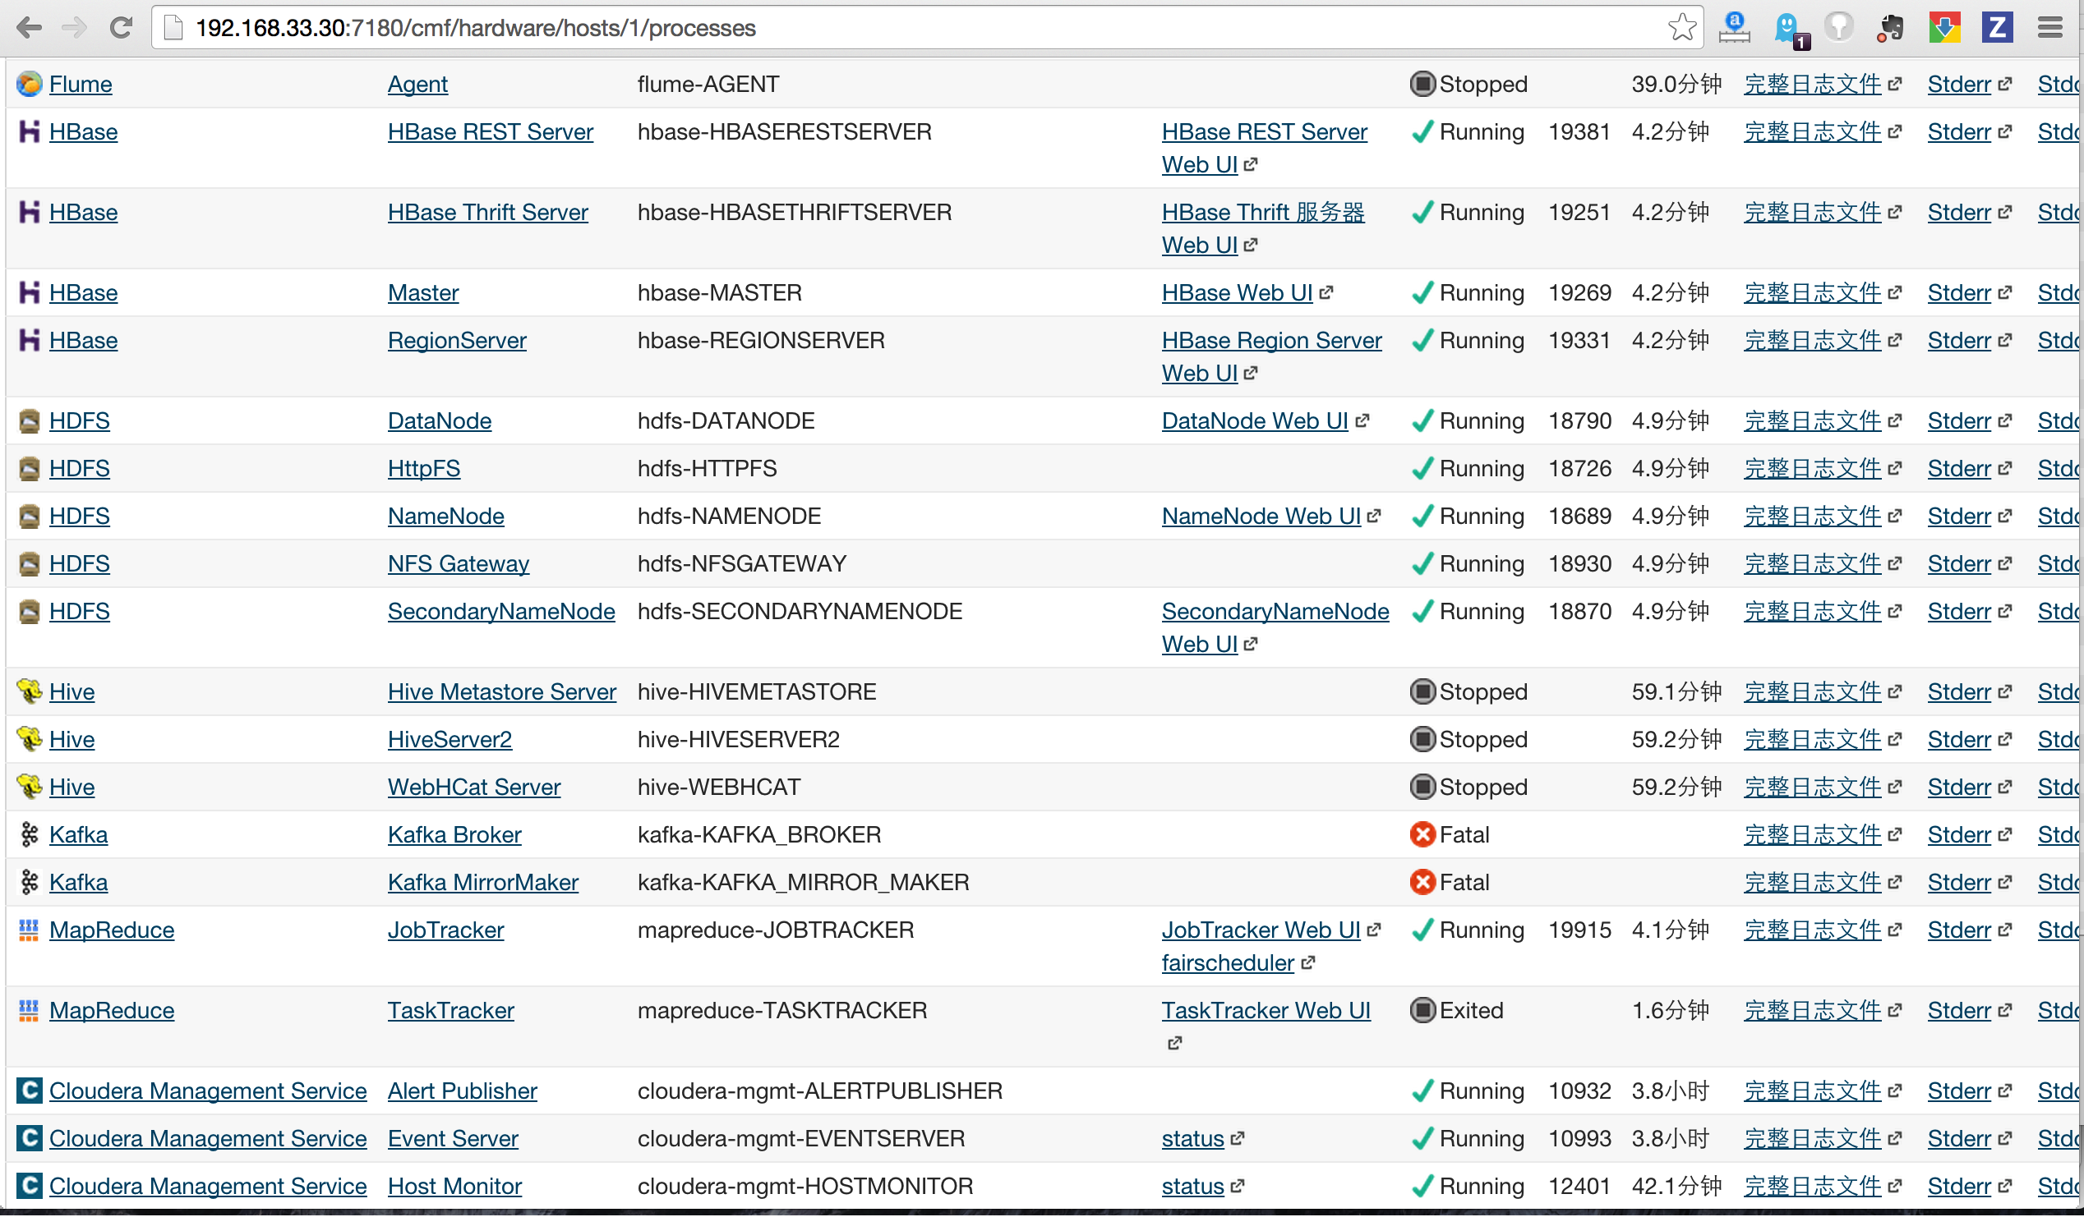Click the browser reload button
The height and width of the screenshot is (1217, 2084).
coord(122,28)
